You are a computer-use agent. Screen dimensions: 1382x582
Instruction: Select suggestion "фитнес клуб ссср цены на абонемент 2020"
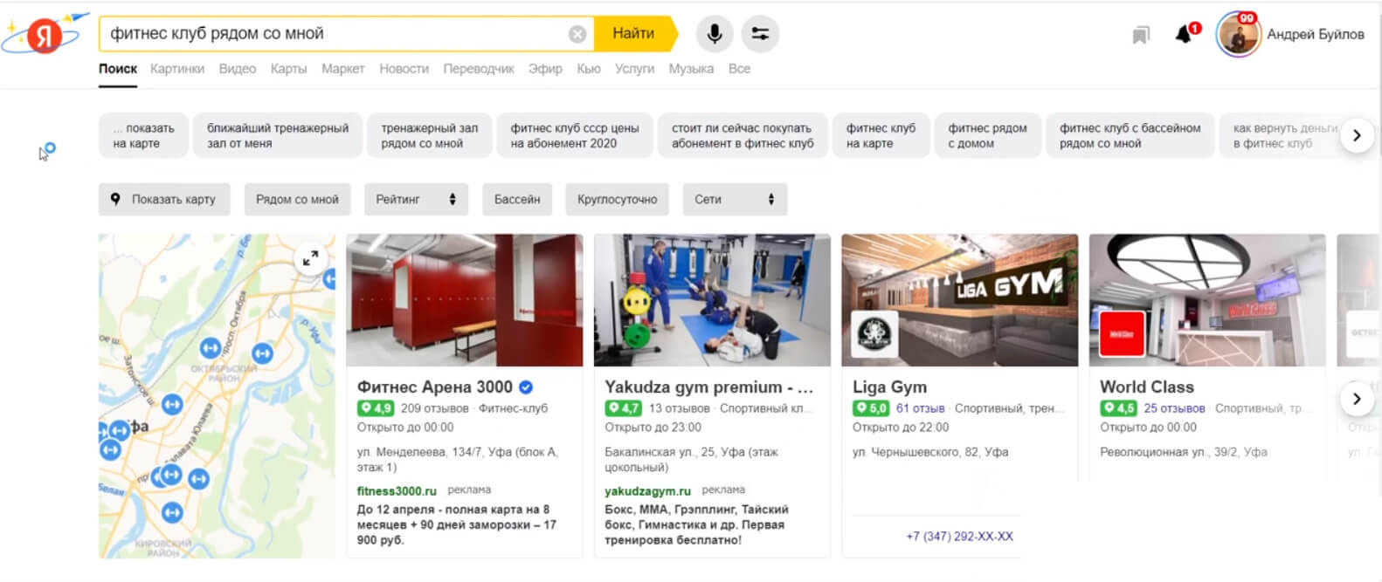[x=575, y=135]
